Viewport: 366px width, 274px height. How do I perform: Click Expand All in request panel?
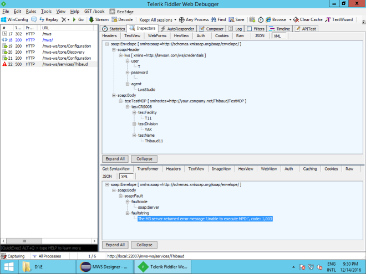115,158
